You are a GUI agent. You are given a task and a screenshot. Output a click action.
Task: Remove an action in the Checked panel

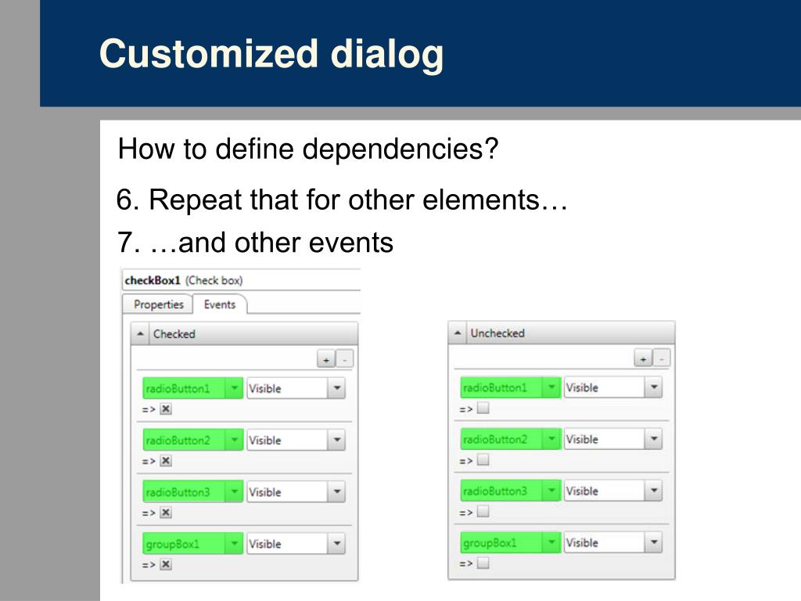345,359
